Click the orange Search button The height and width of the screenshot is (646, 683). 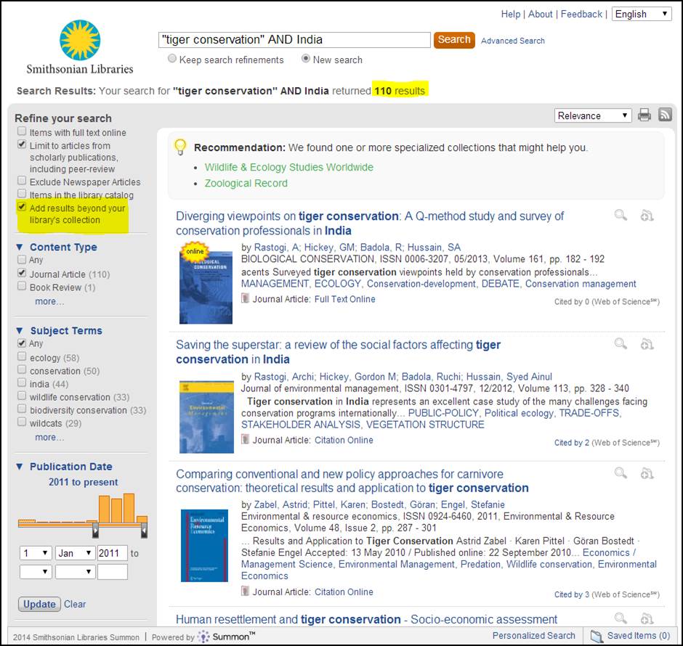[454, 40]
